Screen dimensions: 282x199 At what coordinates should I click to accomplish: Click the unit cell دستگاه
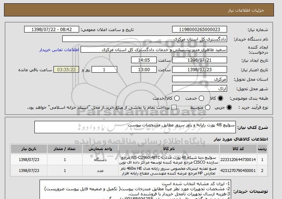[x=100, y=160]
